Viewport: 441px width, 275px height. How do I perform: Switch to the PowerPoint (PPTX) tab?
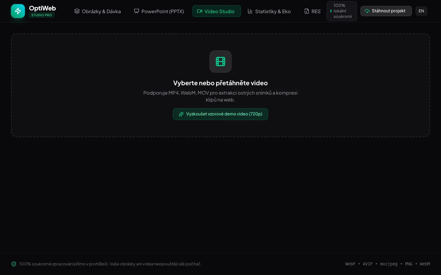pyautogui.click(x=159, y=11)
